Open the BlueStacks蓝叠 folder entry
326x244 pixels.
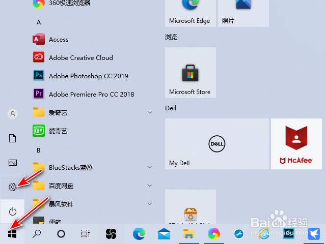coord(93,167)
